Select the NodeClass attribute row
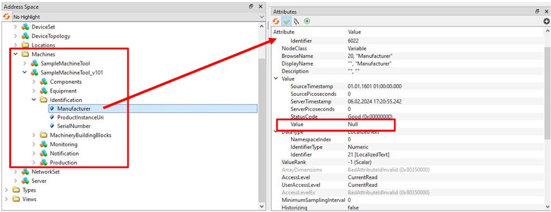The height and width of the screenshot is (212, 551). coord(408,48)
